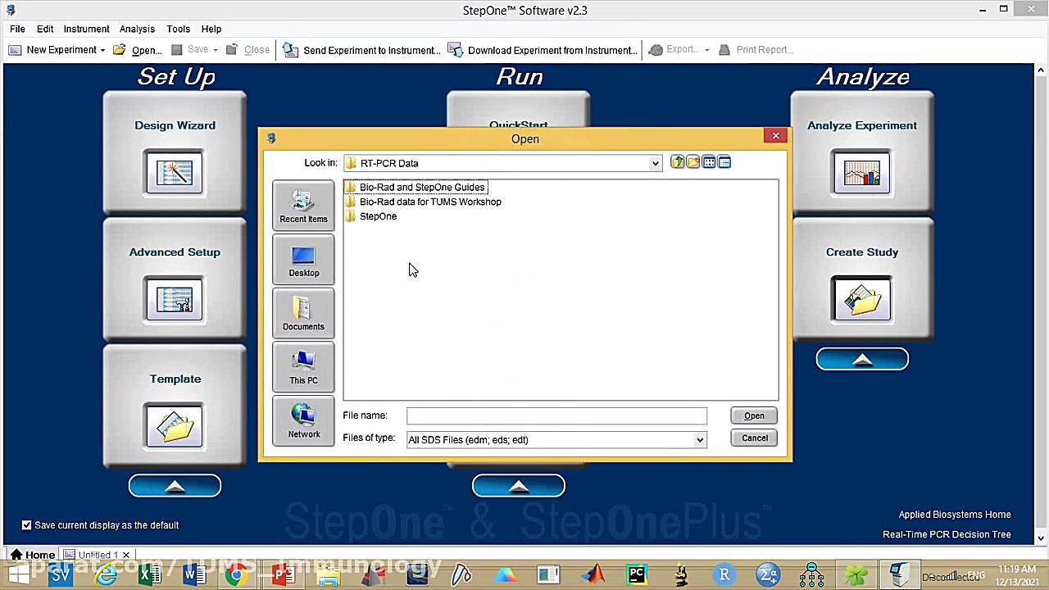Open File Explorer from the taskbar
The width and height of the screenshot is (1049, 590).
point(328,574)
